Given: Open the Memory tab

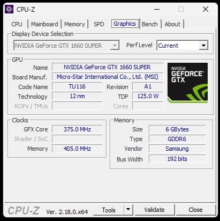Looking at the screenshot, I should point(74,24).
